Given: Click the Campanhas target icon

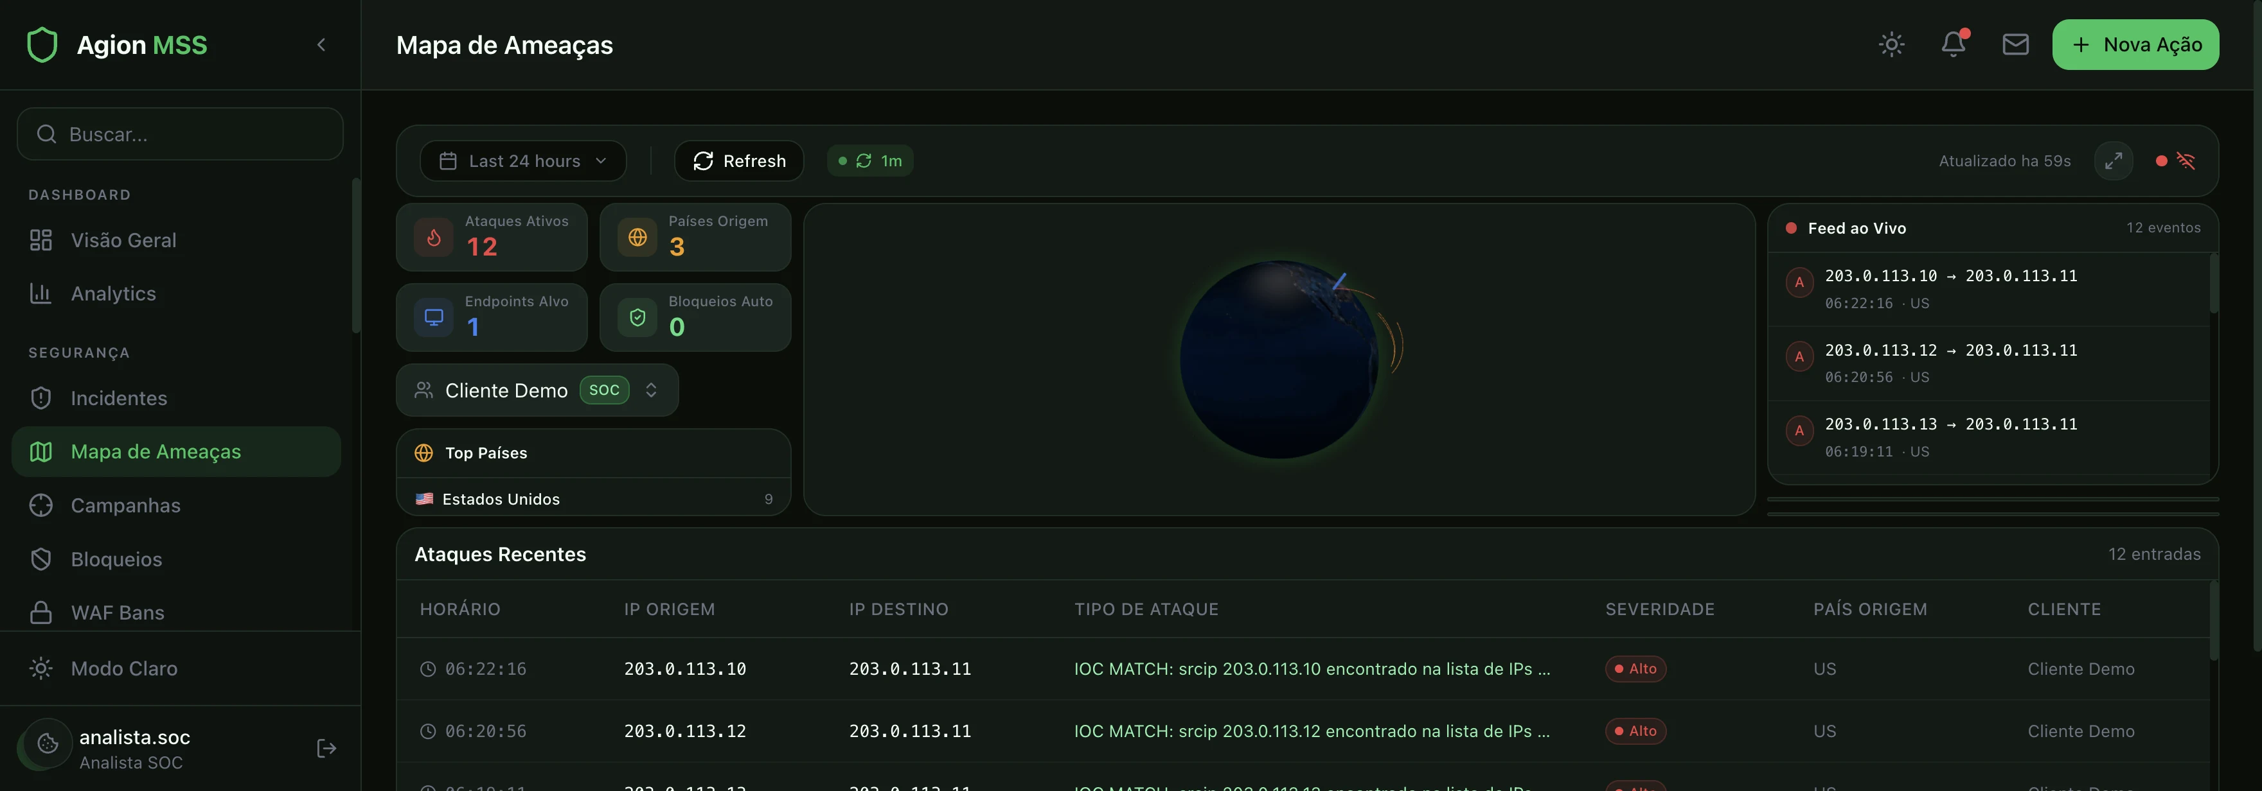Looking at the screenshot, I should tap(41, 506).
